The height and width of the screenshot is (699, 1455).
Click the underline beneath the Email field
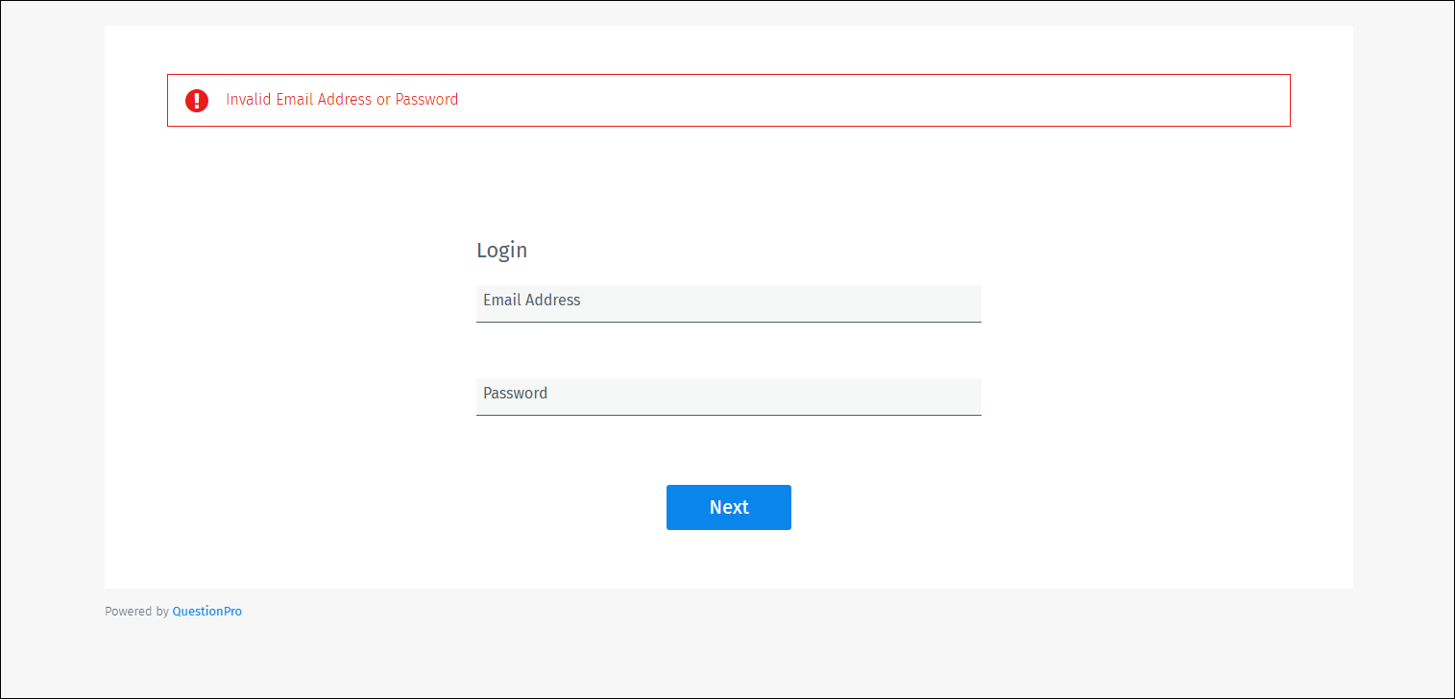728,321
